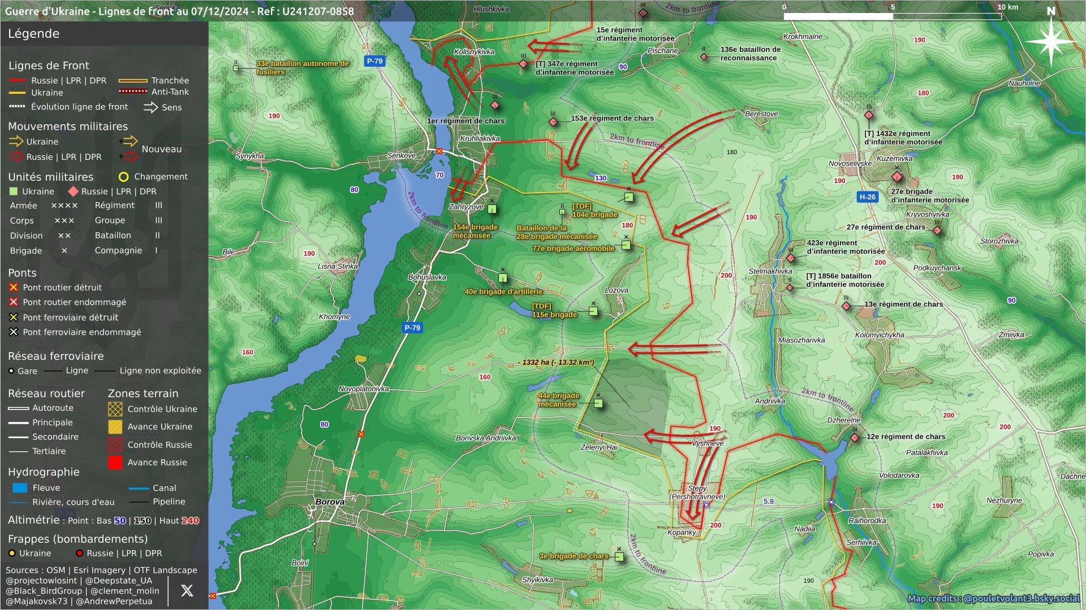Click the destroyed bridge marker at Senkove

(x=439, y=151)
